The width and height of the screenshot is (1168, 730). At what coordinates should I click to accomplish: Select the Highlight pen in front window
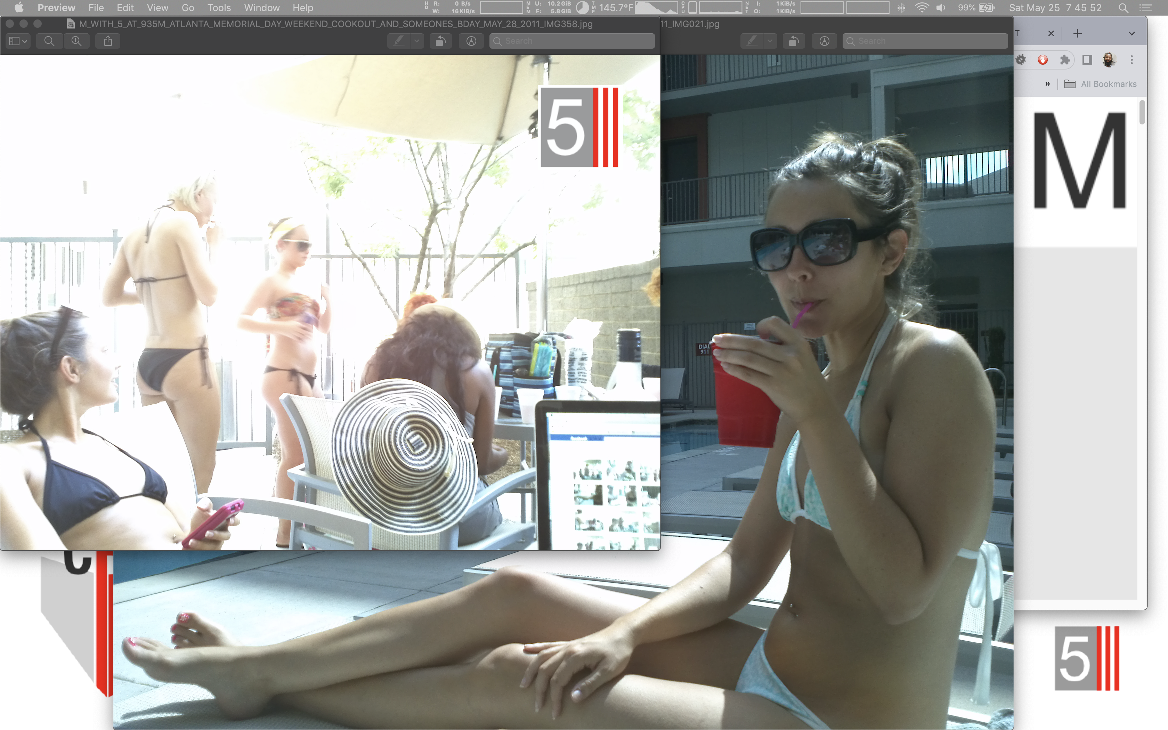click(399, 41)
